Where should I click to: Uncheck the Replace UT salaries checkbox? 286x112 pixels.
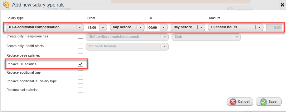(x=80, y=64)
